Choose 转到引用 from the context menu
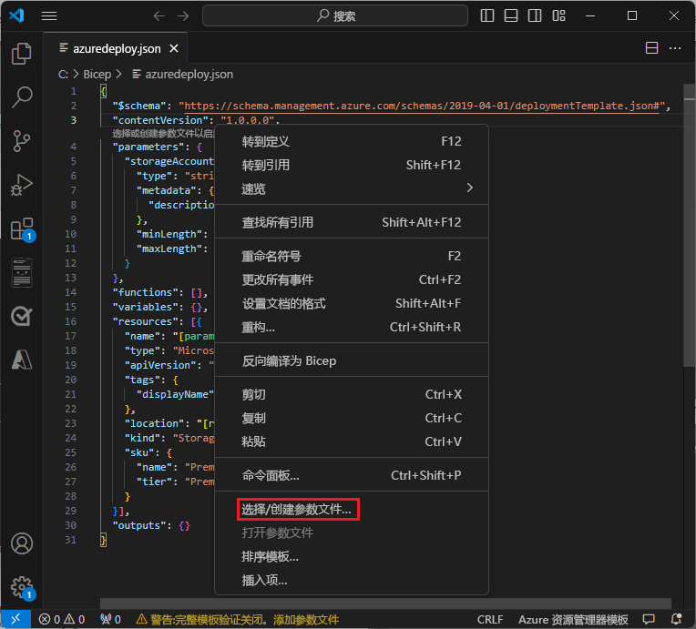Viewport: 696px width, 629px height. 352,165
